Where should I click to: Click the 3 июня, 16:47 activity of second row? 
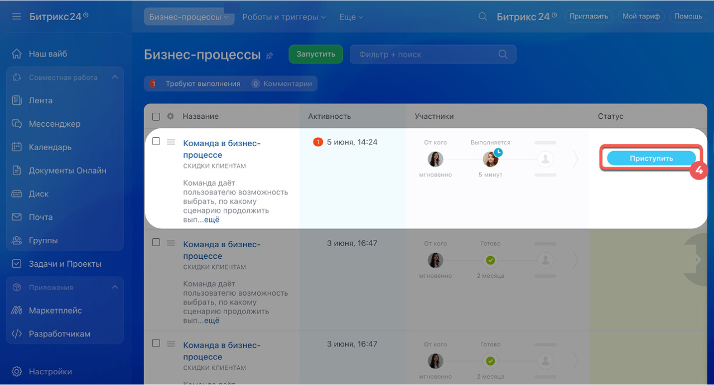click(352, 243)
